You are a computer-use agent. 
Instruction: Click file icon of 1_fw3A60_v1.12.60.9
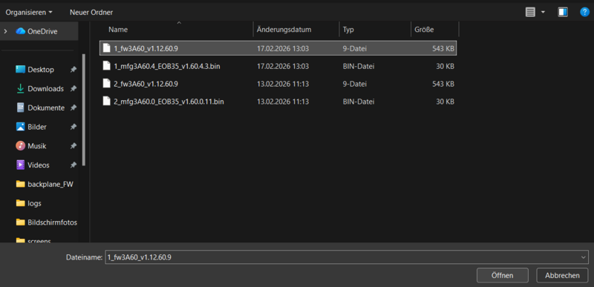[107, 48]
